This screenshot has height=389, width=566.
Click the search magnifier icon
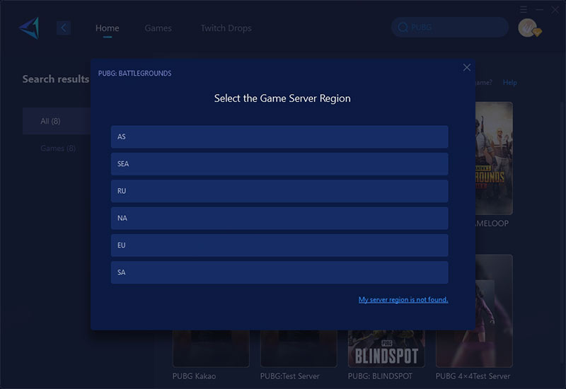click(x=403, y=28)
